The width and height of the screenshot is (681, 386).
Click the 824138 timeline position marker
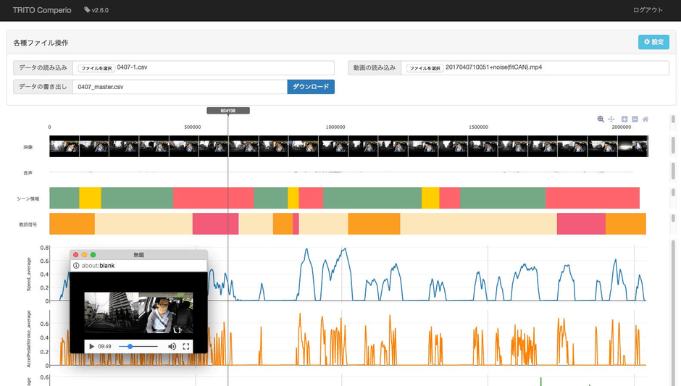(228, 111)
